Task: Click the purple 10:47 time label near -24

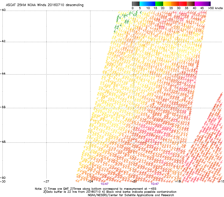Action: (x=104, y=184)
